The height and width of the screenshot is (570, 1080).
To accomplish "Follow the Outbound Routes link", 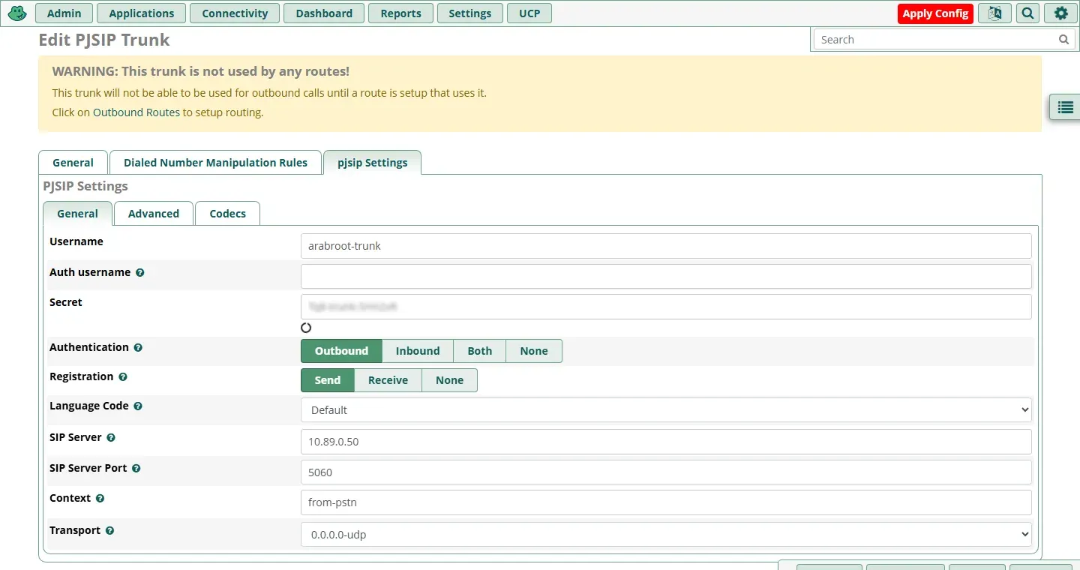I will coord(136,112).
